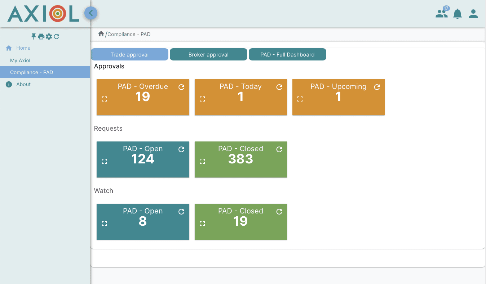Click the PAD - Overdue count of 19
The width and height of the screenshot is (486, 284).
pyautogui.click(x=143, y=97)
